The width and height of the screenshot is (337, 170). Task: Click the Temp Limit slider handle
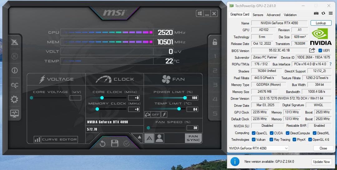point(179,109)
